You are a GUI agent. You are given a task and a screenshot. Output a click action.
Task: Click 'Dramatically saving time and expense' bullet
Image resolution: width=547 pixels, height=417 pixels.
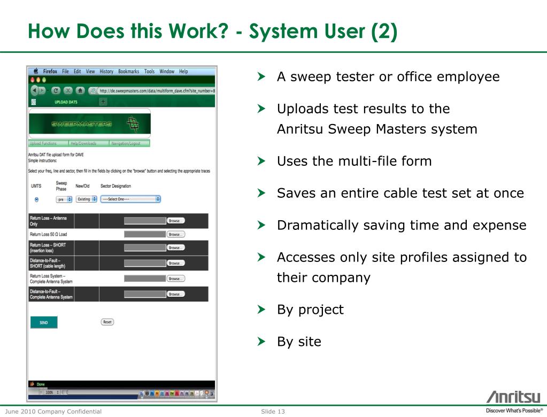[402, 225]
